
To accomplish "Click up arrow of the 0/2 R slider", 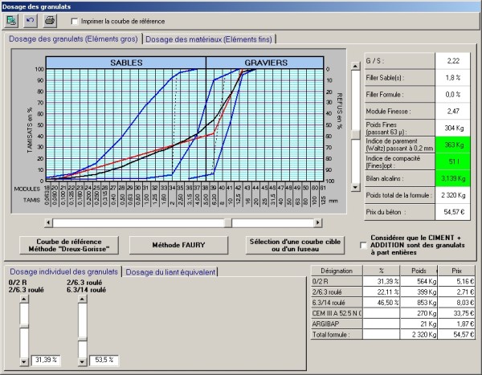I will (x=25, y=300).
